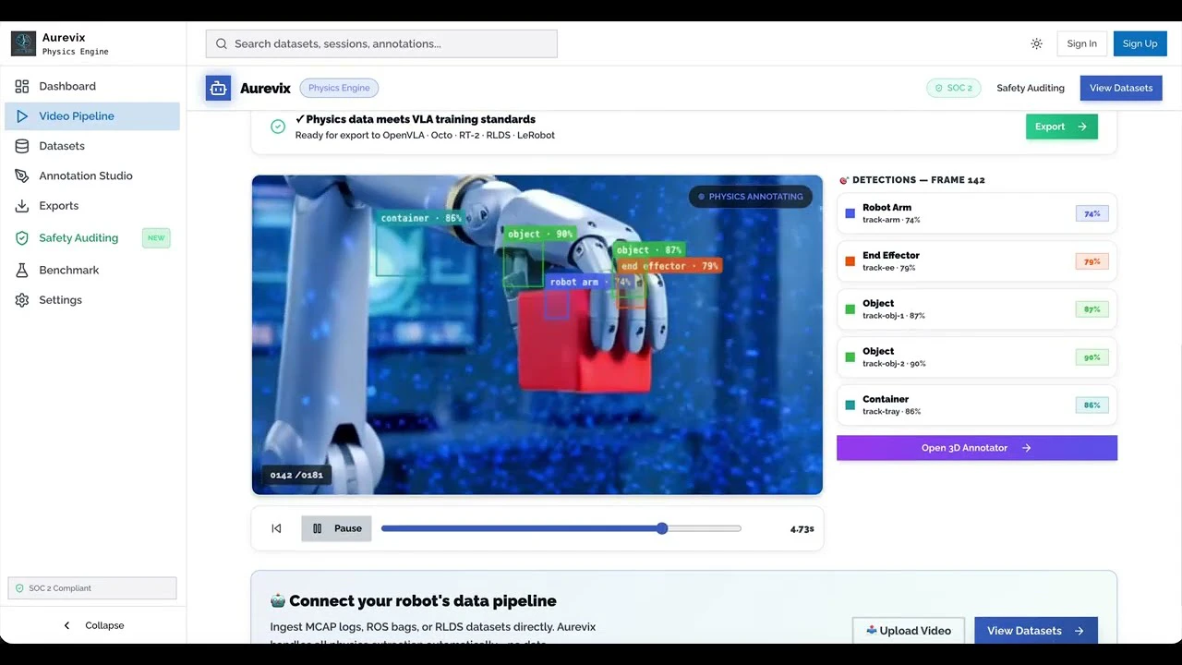This screenshot has height=665, width=1182.
Task: Click the Physics Engine badge
Action: coord(339,88)
